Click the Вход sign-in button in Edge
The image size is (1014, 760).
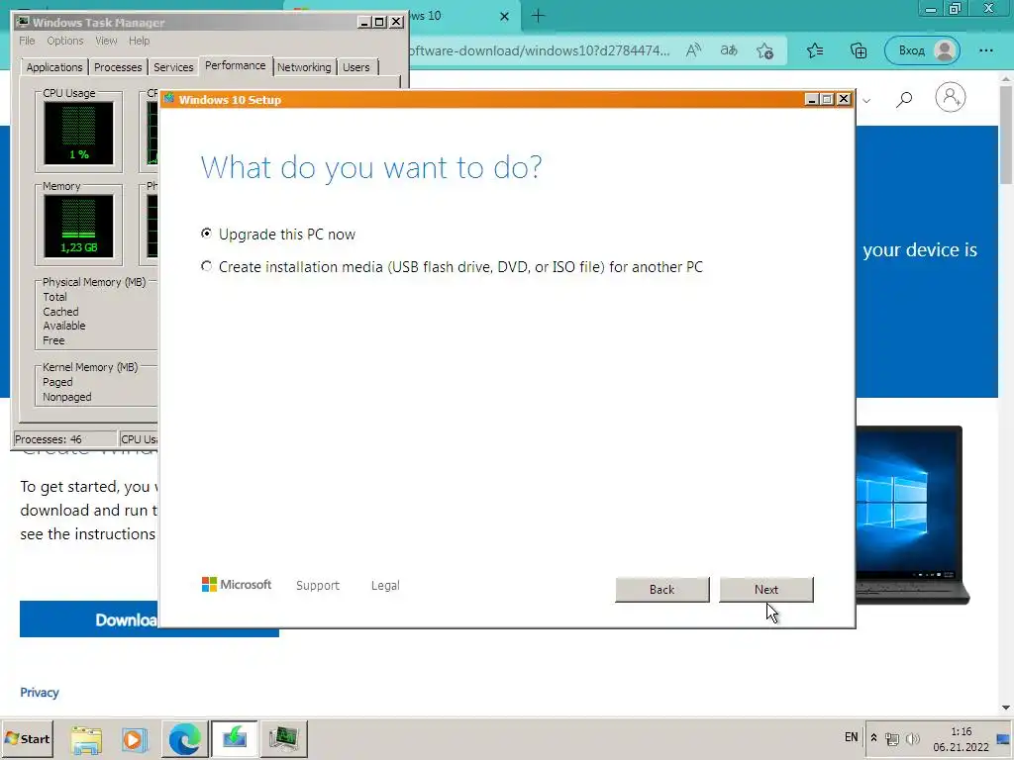pyautogui.click(x=922, y=50)
